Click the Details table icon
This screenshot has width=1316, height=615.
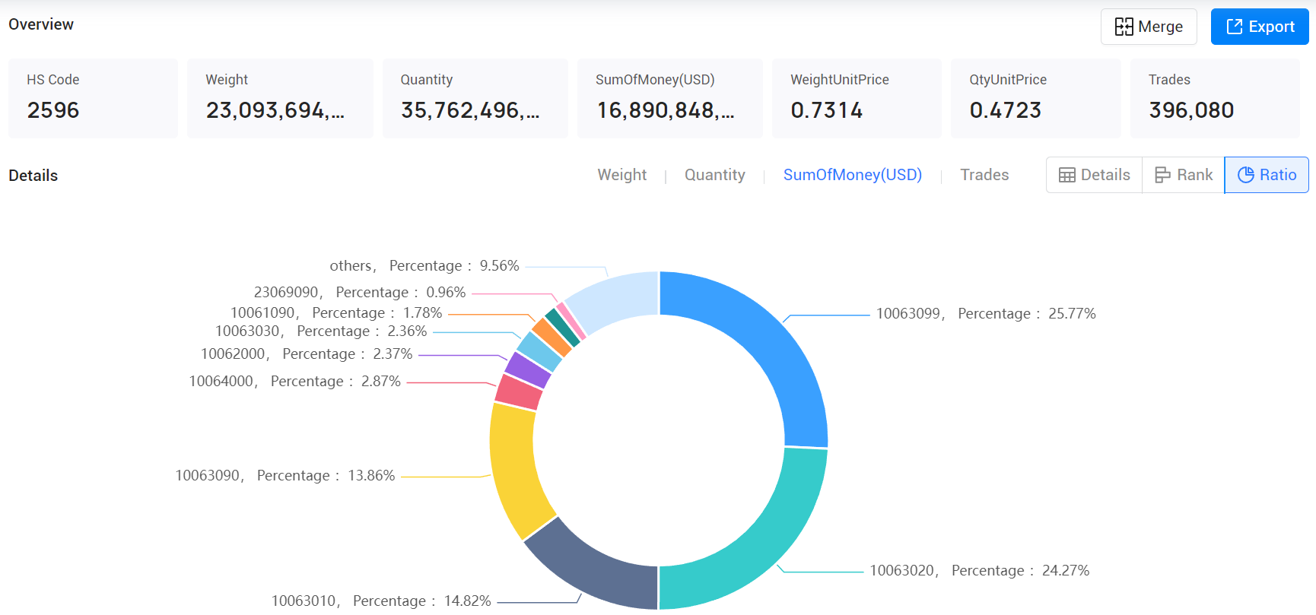click(1066, 175)
